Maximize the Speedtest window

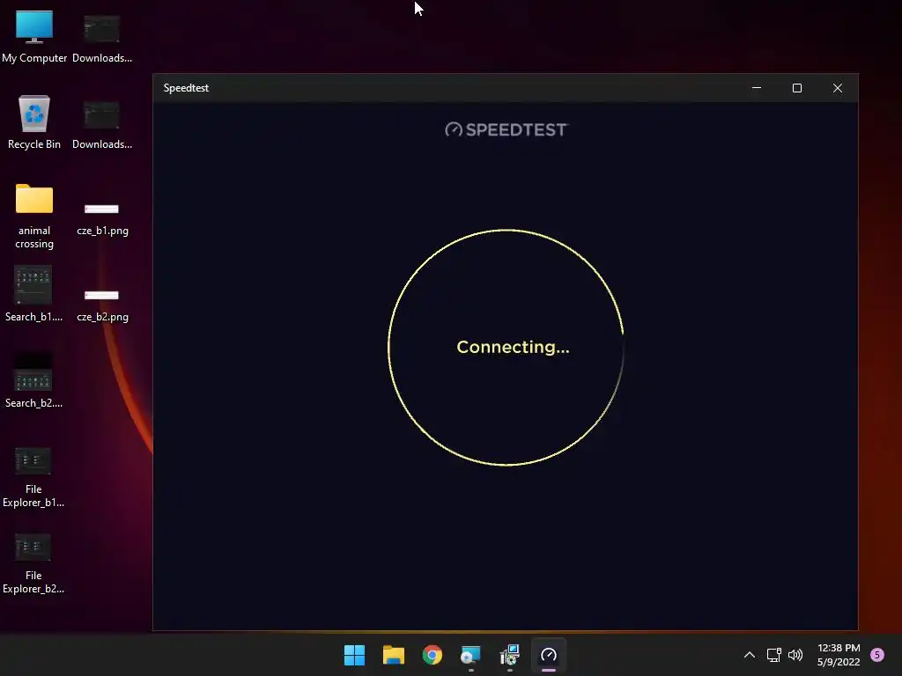796,88
